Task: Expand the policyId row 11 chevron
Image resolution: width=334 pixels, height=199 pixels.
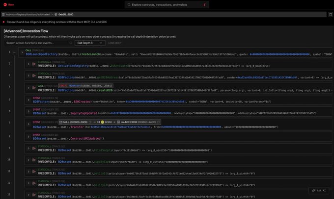Action: pos(28,172)
